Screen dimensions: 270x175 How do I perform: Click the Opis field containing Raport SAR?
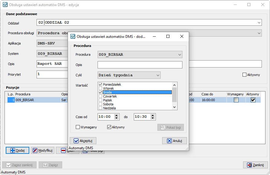[52, 64]
